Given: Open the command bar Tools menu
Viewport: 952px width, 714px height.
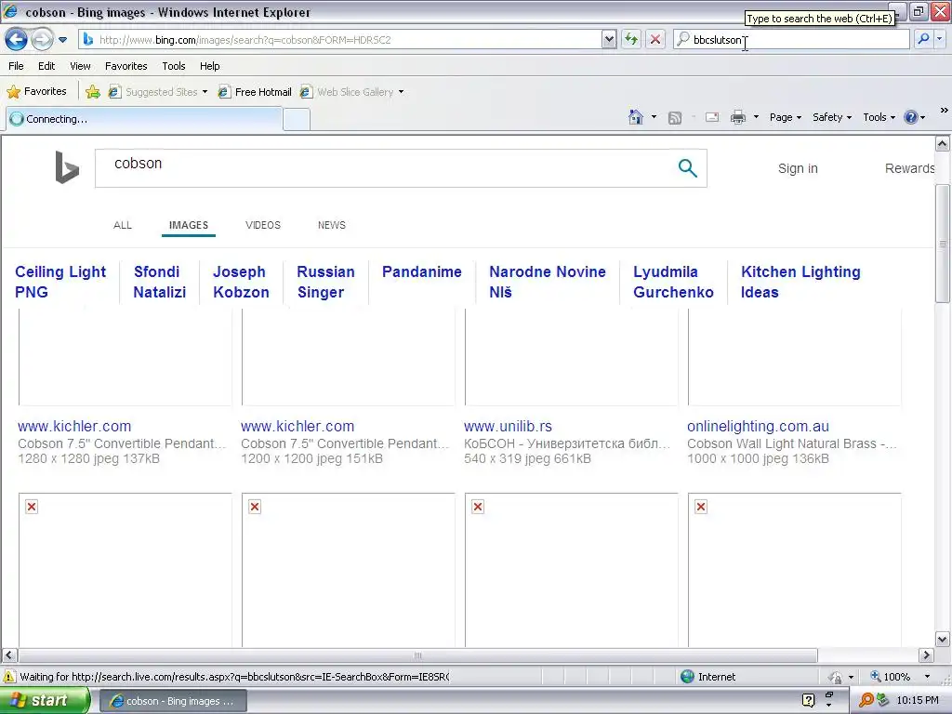Looking at the screenshot, I should click(x=879, y=117).
